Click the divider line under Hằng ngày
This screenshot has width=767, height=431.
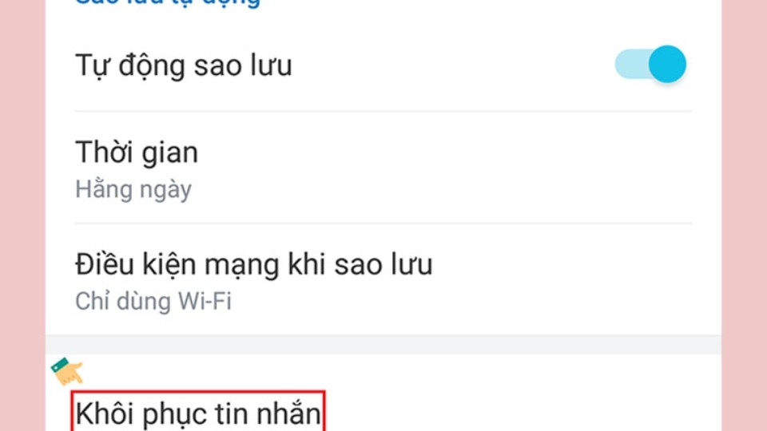[383, 223]
